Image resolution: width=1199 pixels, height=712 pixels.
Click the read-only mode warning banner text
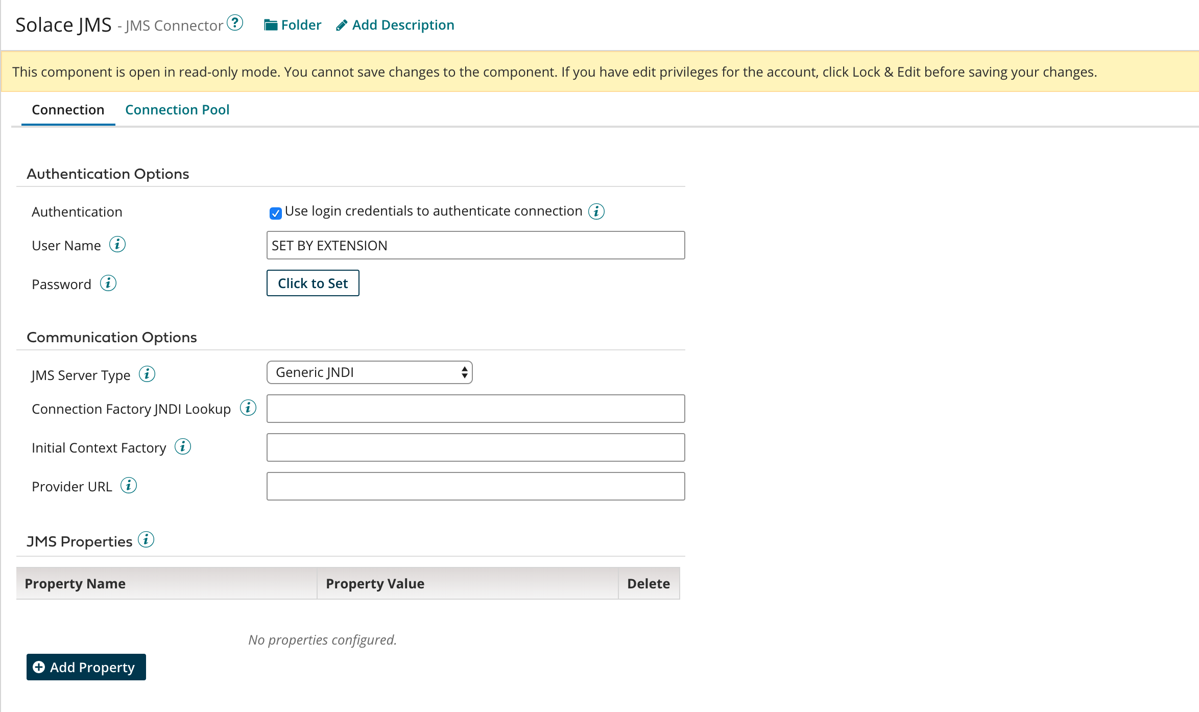(x=555, y=72)
